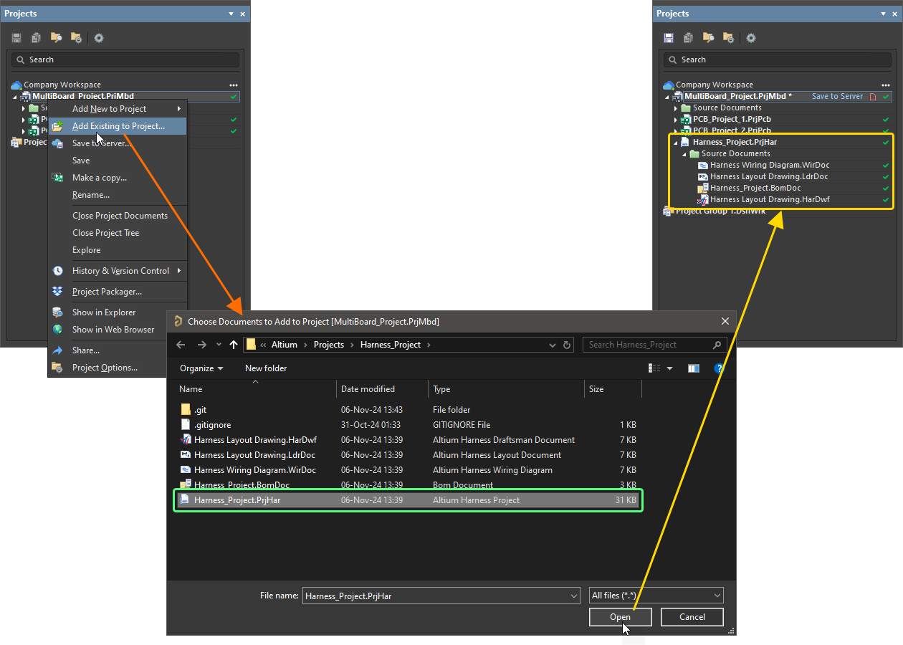Click the File name input field

point(441,596)
